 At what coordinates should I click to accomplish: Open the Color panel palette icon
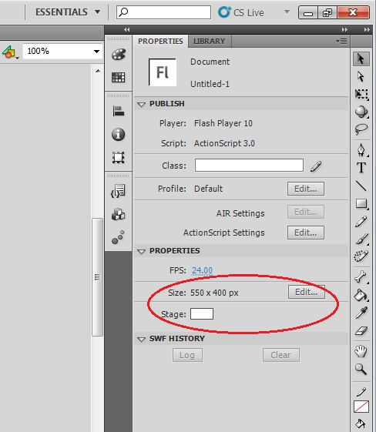pos(119,54)
